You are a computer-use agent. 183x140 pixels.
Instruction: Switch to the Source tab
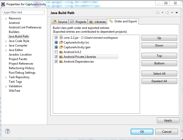[60, 22]
